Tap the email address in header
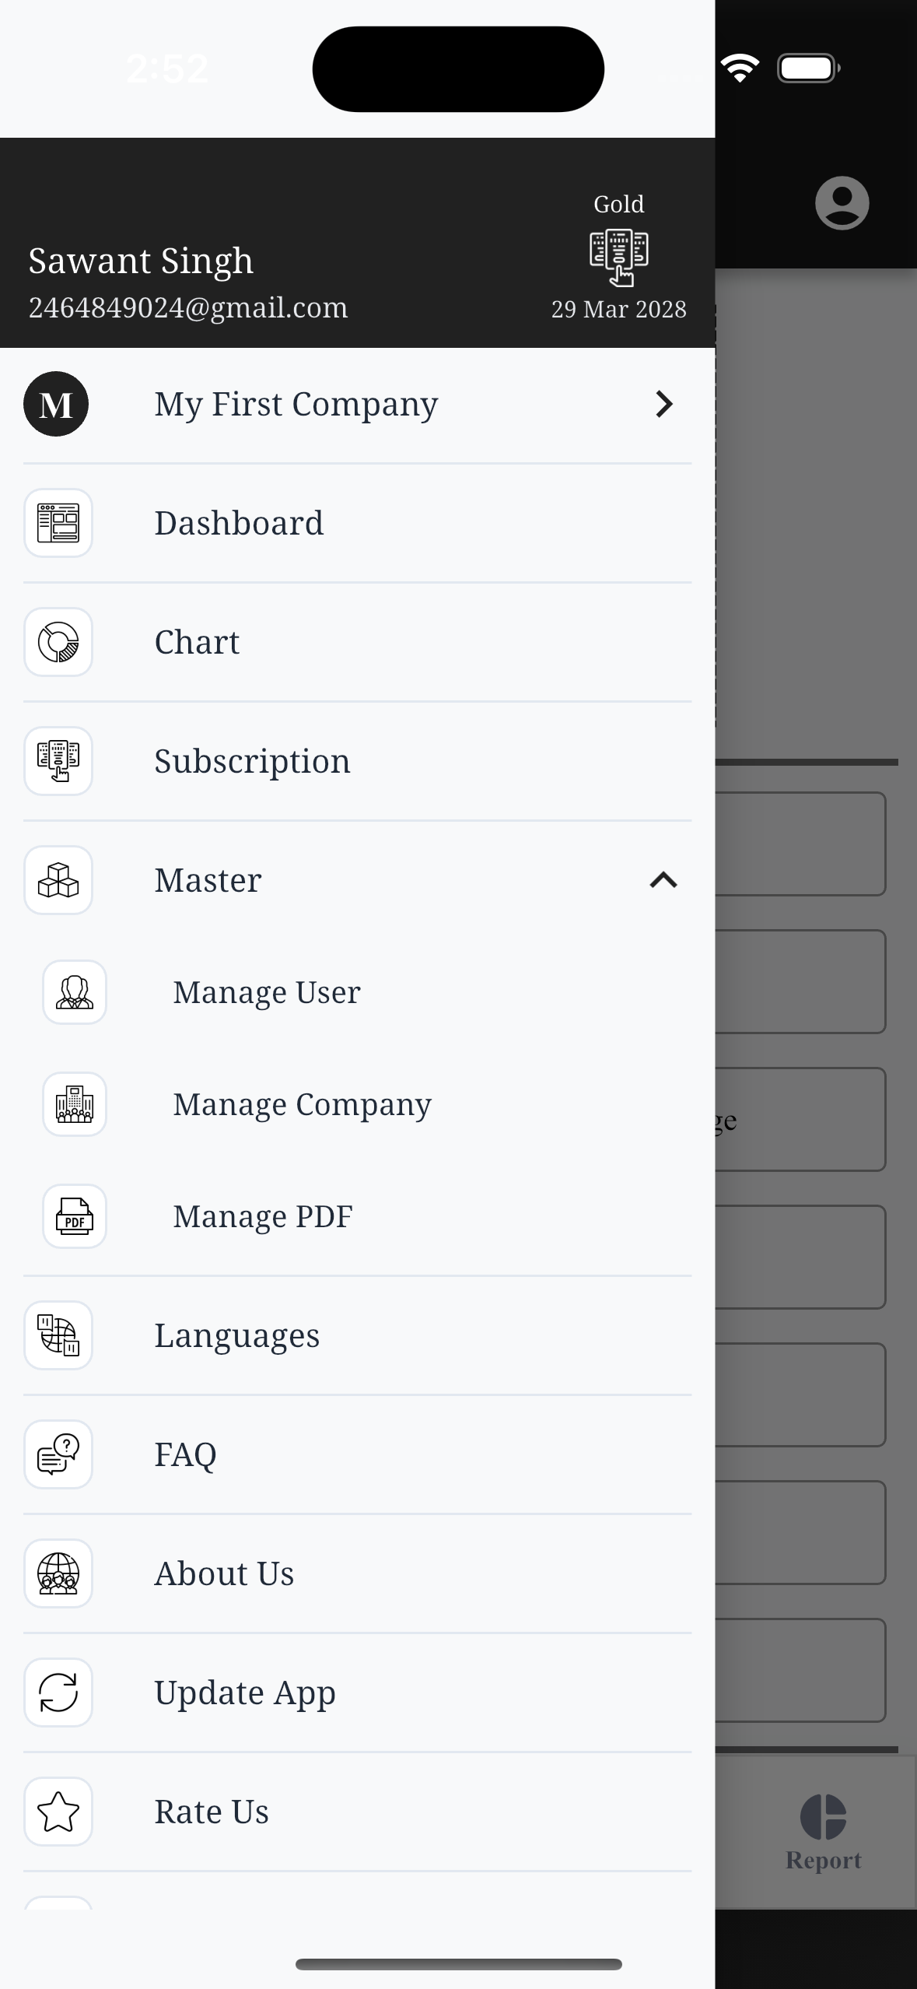Image resolution: width=917 pixels, height=1989 pixels. click(x=188, y=308)
